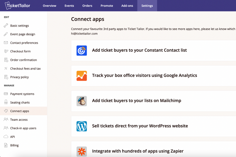
Task: Click the envelope icon beside Contact preferences
Action: (5, 43)
